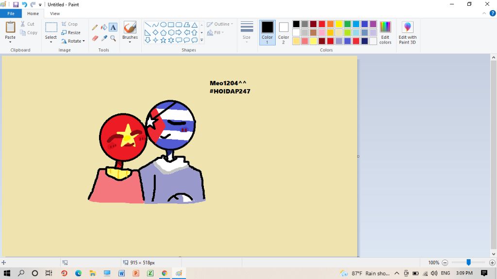Move the zoom slider handle
The height and width of the screenshot is (279, 497).
(x=468, y=262)
